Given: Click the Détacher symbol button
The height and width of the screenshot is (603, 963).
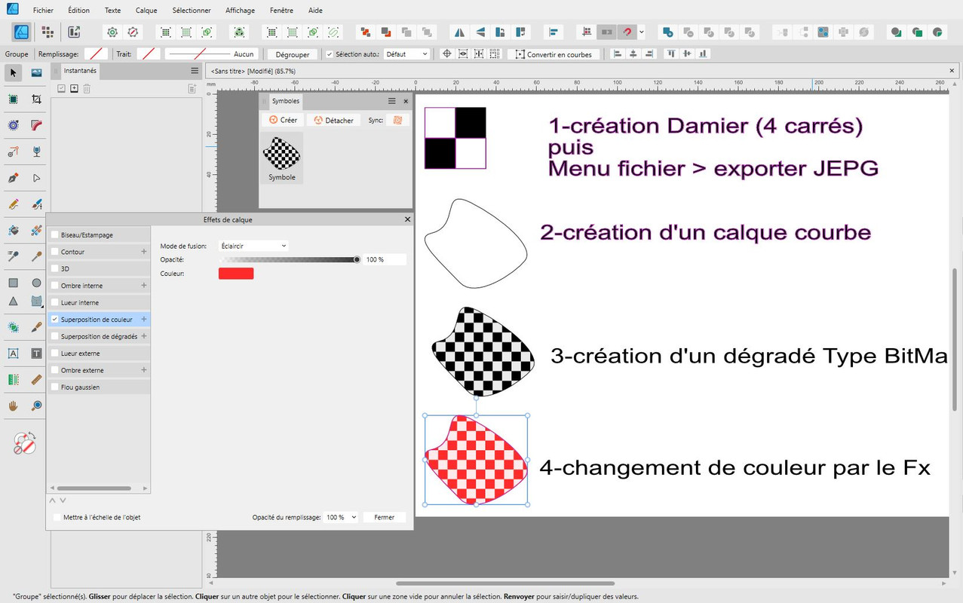Looking at the screenshot, I should click(333, 120).
